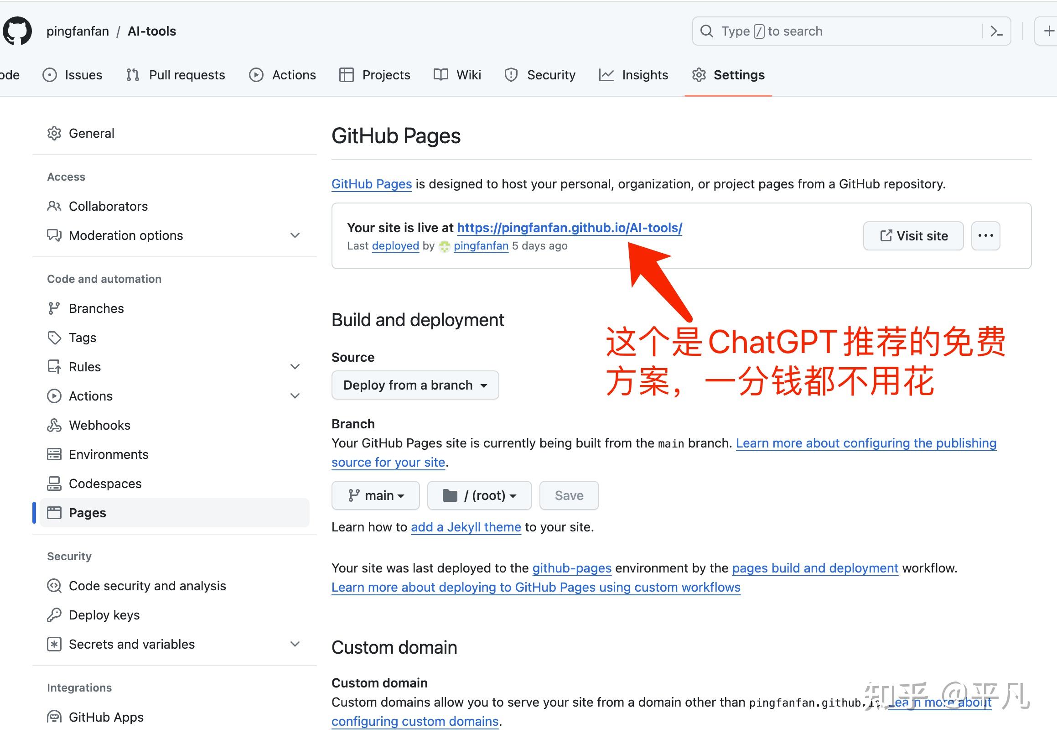Open the "add a Jekyll theme" link
1057x739 pixels.
466,527
